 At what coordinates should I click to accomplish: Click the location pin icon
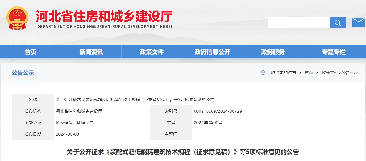263,73
